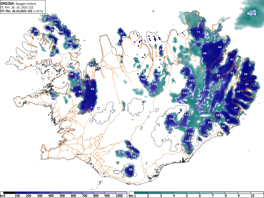Click the visibility value 111 in the Westfjords

(48, 17)
